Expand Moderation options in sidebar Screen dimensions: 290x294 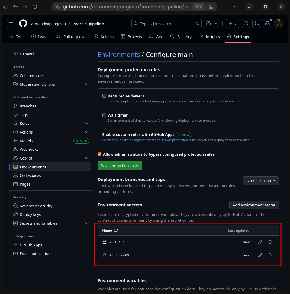(x=87, y=84)
